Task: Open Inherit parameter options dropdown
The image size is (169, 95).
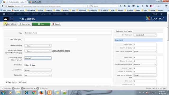Action: point(38,51)
